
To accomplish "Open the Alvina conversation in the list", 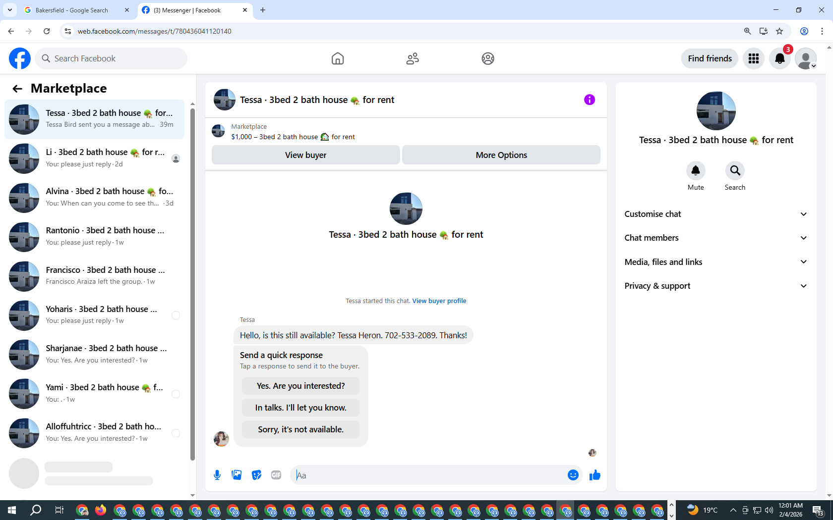I will click(x=94, y=198).
